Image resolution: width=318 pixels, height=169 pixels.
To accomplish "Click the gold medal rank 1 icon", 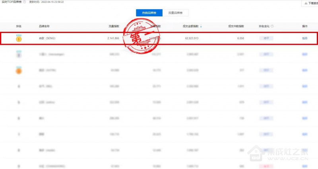I will pos(19,38).
